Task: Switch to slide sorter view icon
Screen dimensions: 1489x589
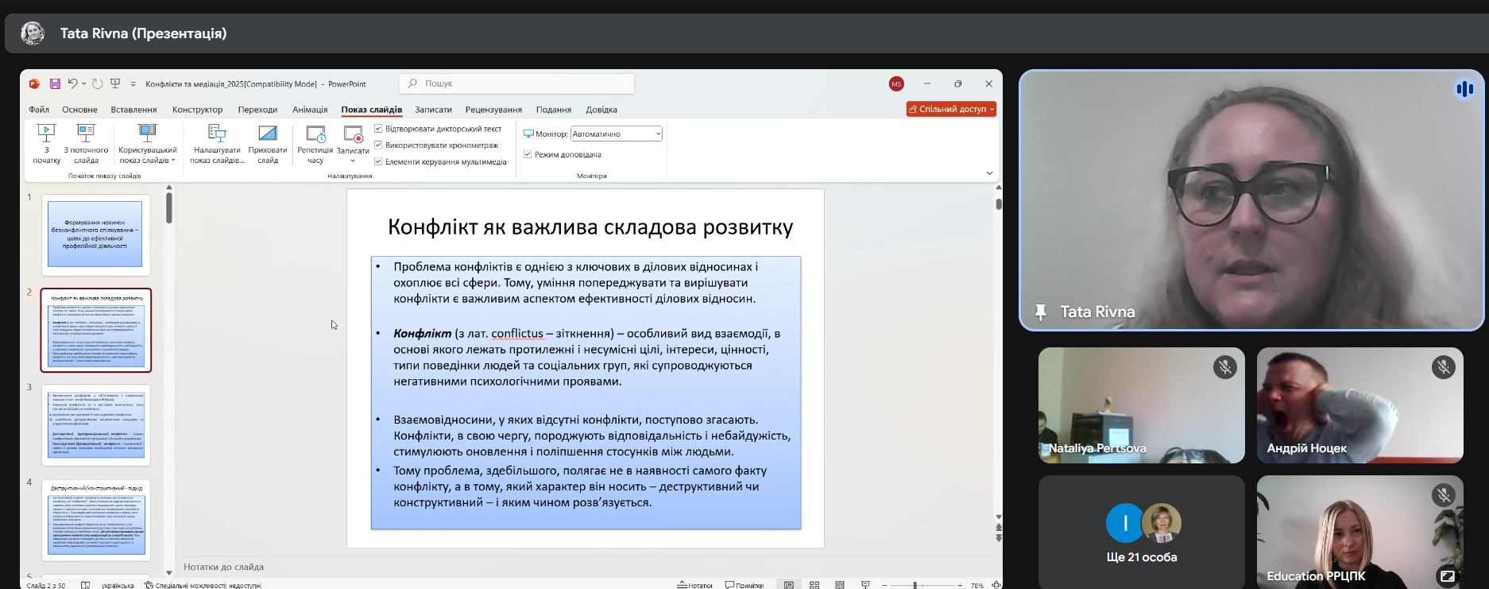Action: point(814,585)
